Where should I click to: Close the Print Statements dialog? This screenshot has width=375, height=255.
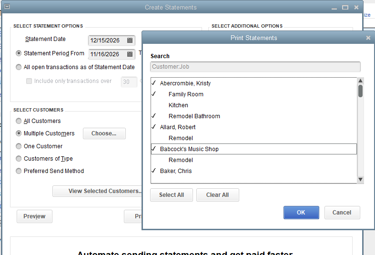(x=368, y=38)
